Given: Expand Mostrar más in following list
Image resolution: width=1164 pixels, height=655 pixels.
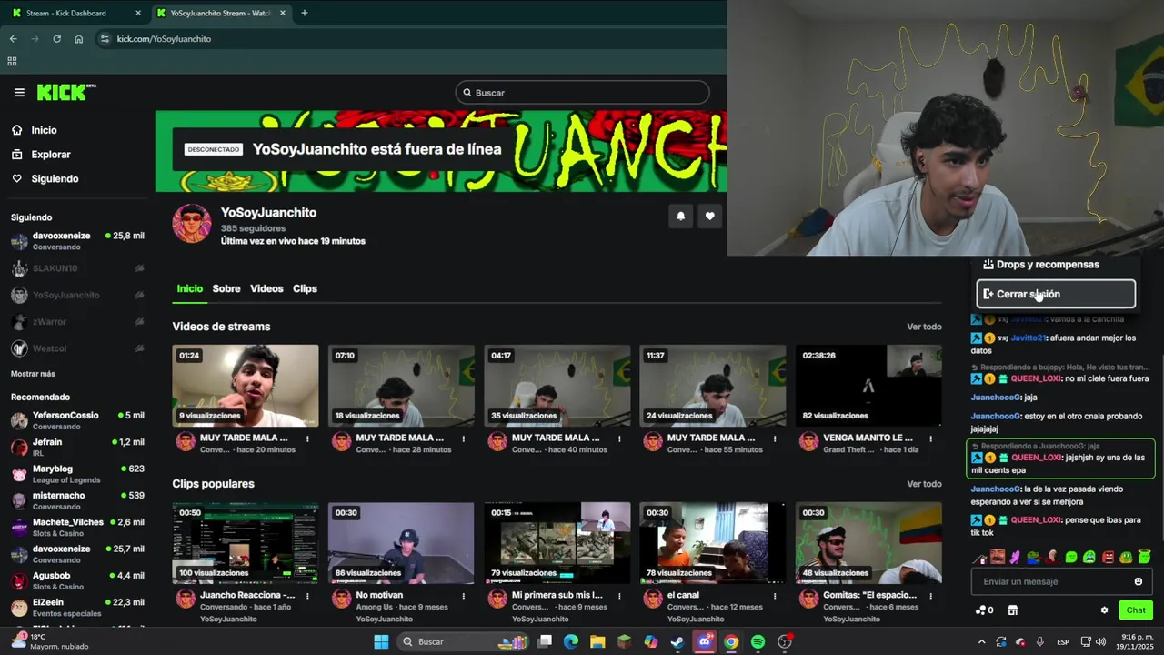Looking at the screenshot, I should pos(33,374).
